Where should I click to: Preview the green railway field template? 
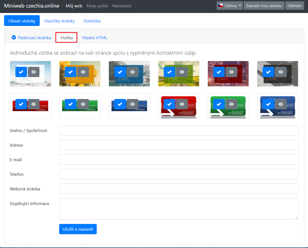[x=182, y=72]
